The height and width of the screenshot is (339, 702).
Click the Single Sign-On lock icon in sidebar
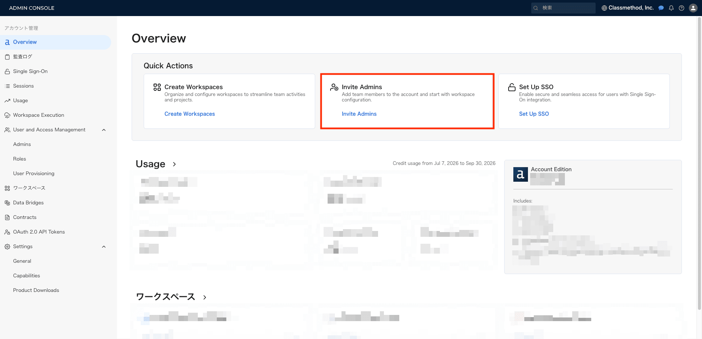pyautogui.click(x=7, y=72)
